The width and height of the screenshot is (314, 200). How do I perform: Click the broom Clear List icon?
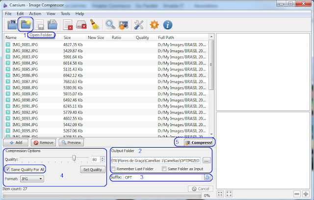click(x=94, y=24)
